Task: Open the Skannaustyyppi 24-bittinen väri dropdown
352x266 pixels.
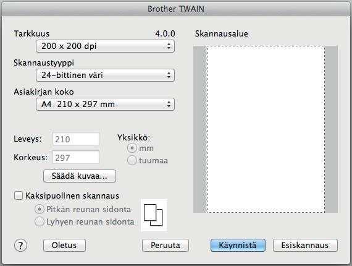Action: [x=105, y=75]
